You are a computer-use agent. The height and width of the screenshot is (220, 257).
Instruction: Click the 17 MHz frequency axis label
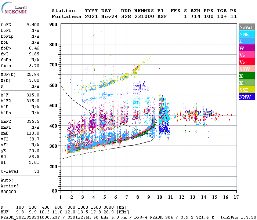pos(236,197)
